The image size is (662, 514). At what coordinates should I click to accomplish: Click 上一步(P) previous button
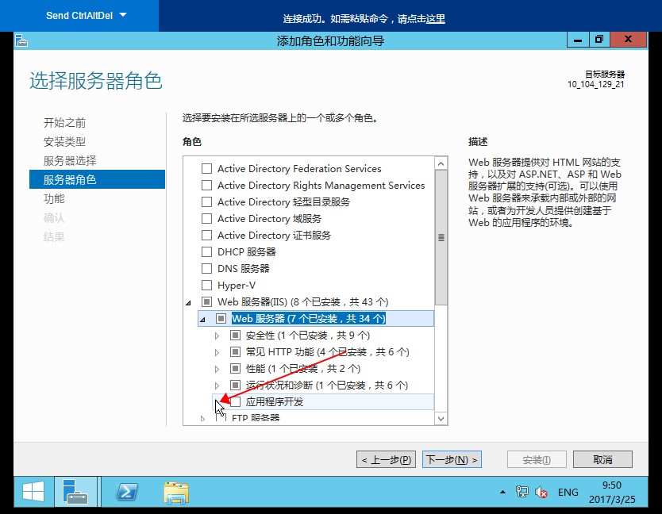[x=387, y=459]
